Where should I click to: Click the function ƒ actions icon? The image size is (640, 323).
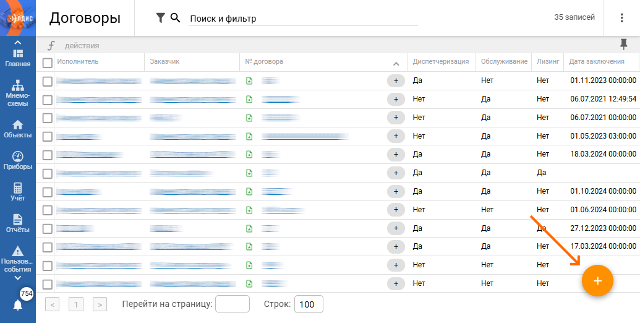point(51,45)
